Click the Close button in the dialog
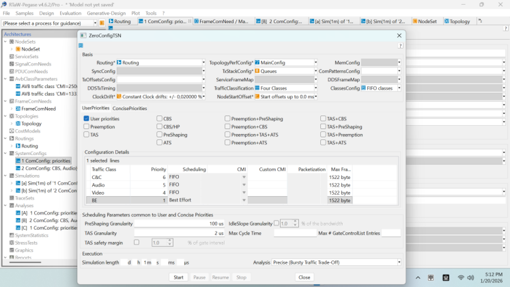 (x=304, y=277)
